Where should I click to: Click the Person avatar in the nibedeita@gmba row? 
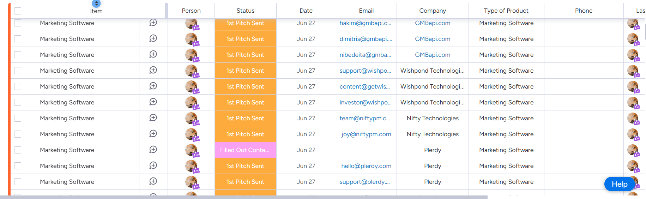pyautogui.click(x=191, y=55)
